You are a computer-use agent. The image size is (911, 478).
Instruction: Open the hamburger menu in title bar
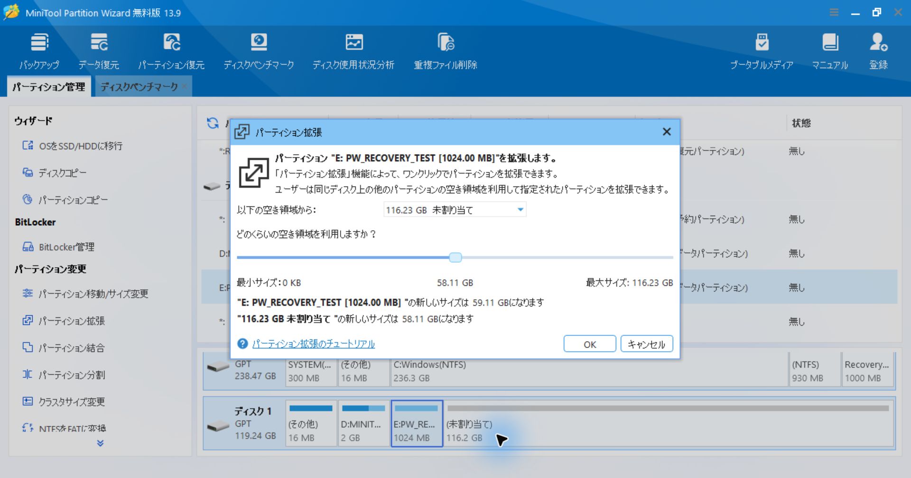(x=834, y=12)
